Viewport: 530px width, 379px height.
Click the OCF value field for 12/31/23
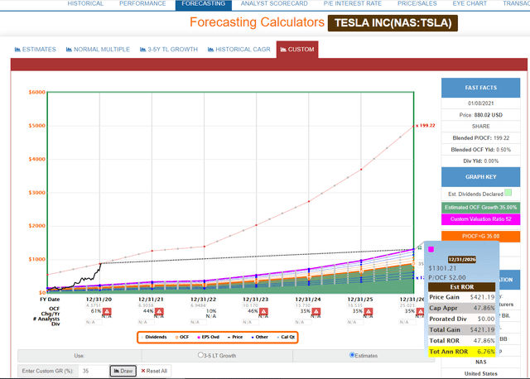[250, 305]
